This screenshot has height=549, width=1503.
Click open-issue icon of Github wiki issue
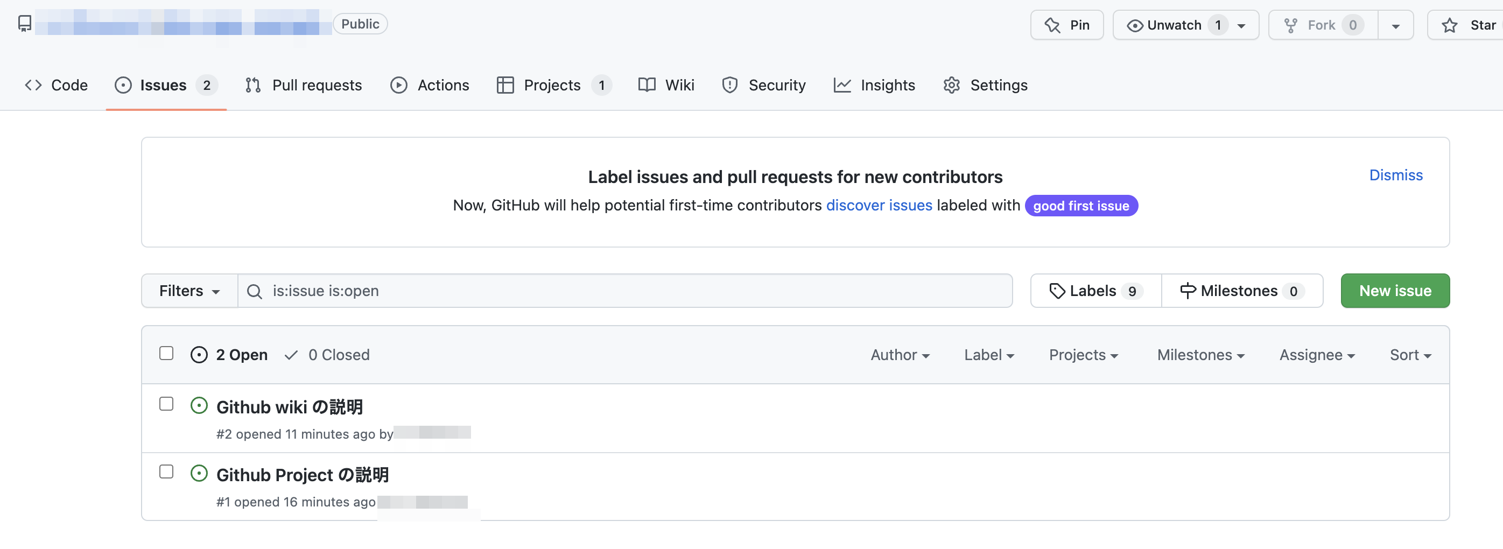[x=199, y=406]
